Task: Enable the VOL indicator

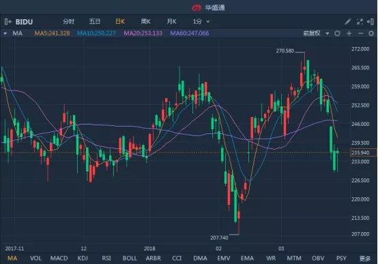Action: [x=35, y=259]
